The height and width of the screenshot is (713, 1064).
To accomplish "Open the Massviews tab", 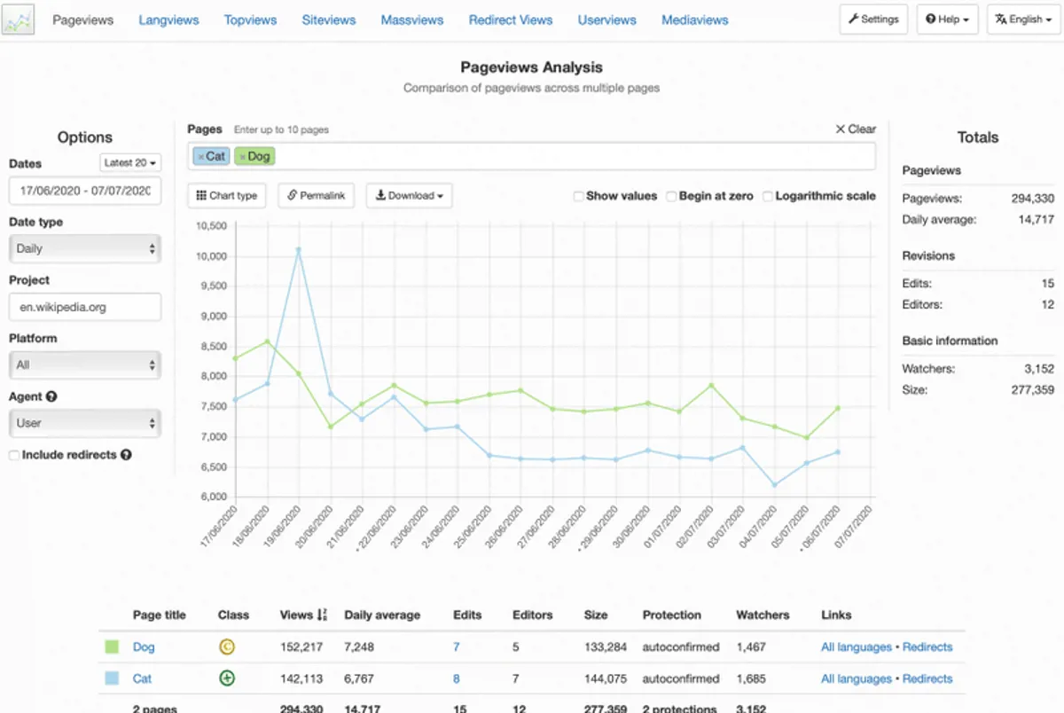I will pos(412,20).
